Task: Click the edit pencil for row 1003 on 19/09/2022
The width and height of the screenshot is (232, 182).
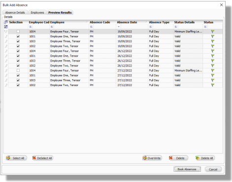Action: coord(6,41)
